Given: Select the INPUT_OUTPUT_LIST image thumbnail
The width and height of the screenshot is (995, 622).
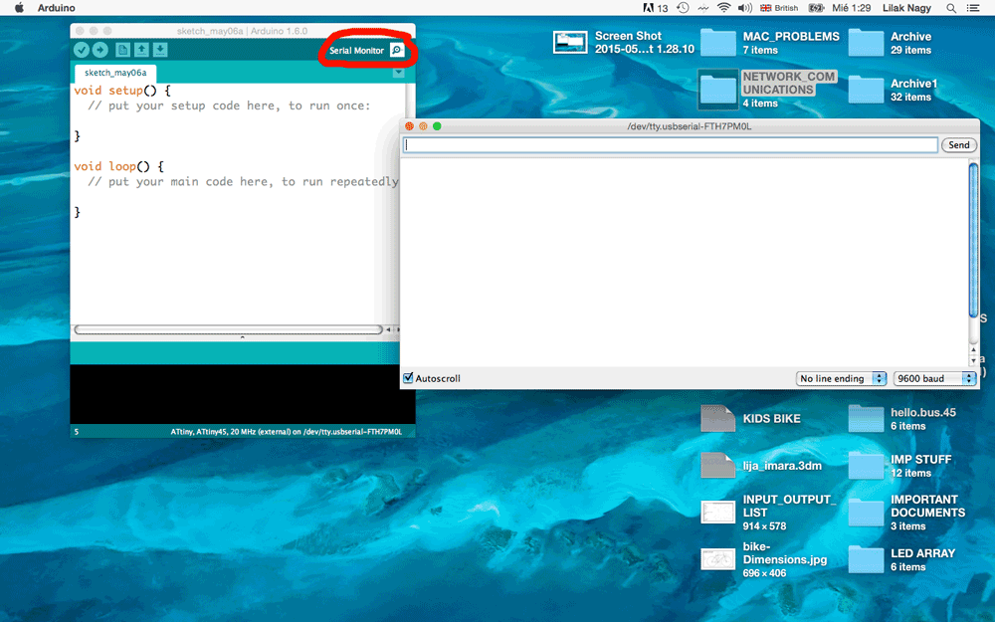Looking at the screenshot, I should [717, 513].
